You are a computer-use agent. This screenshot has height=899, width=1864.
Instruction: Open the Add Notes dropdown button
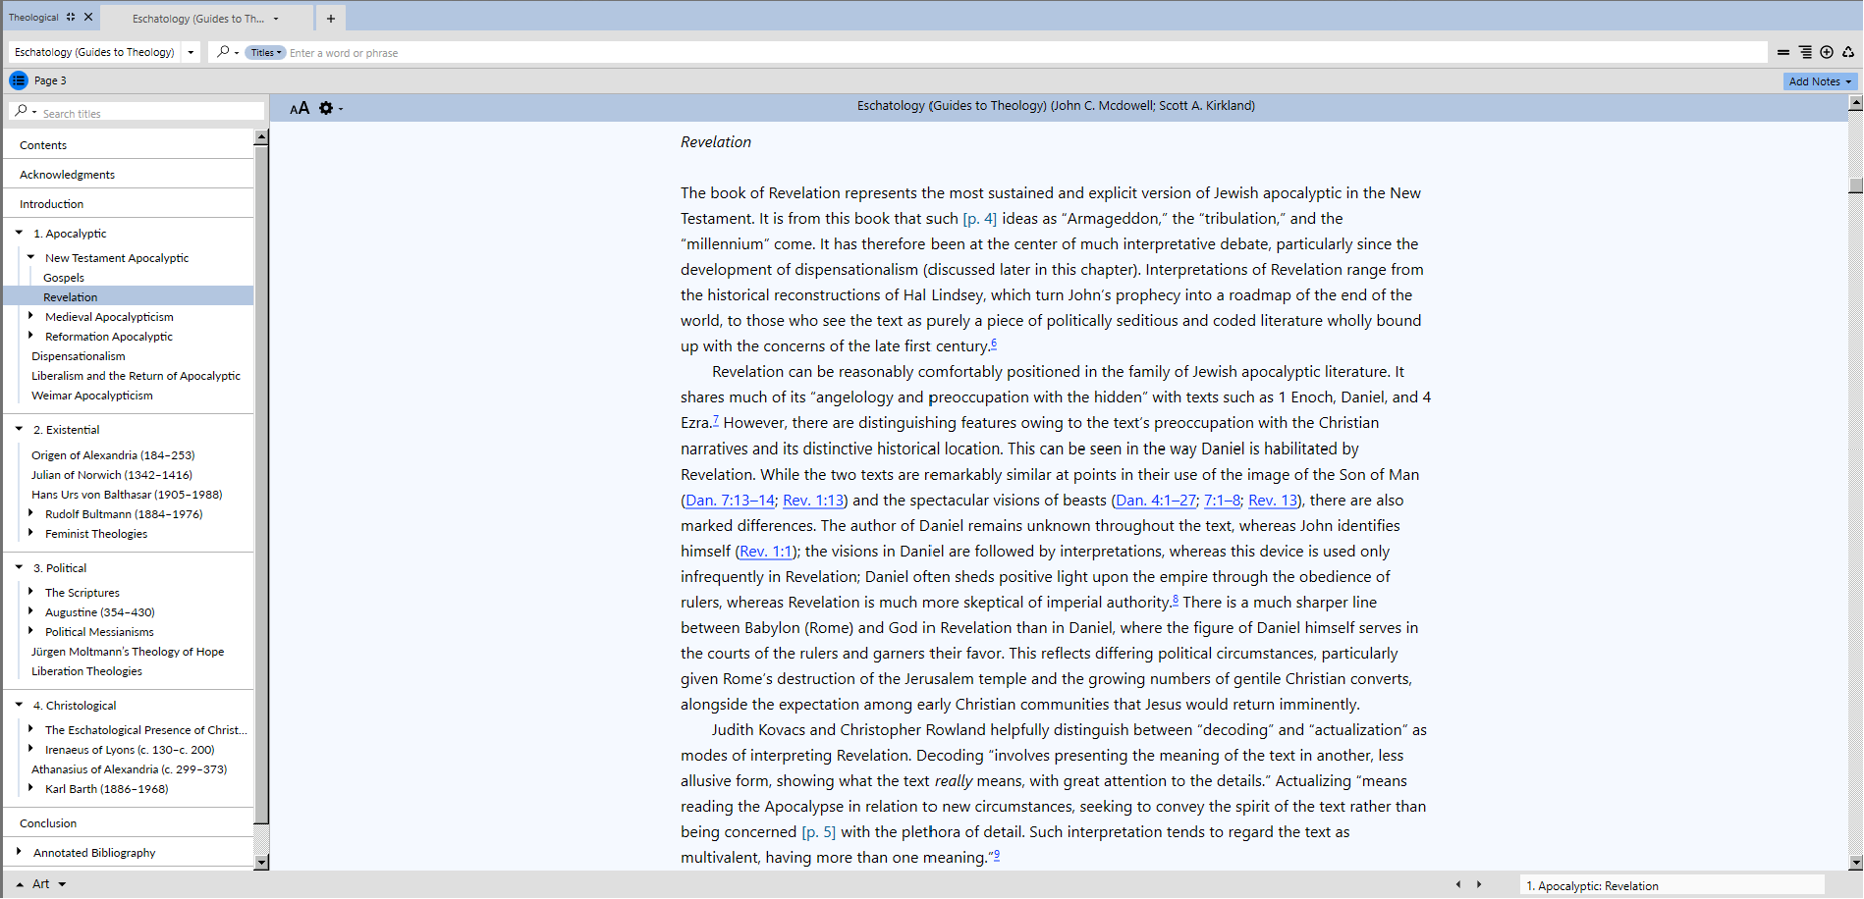pyautogui.click(x=1820, y=81)
